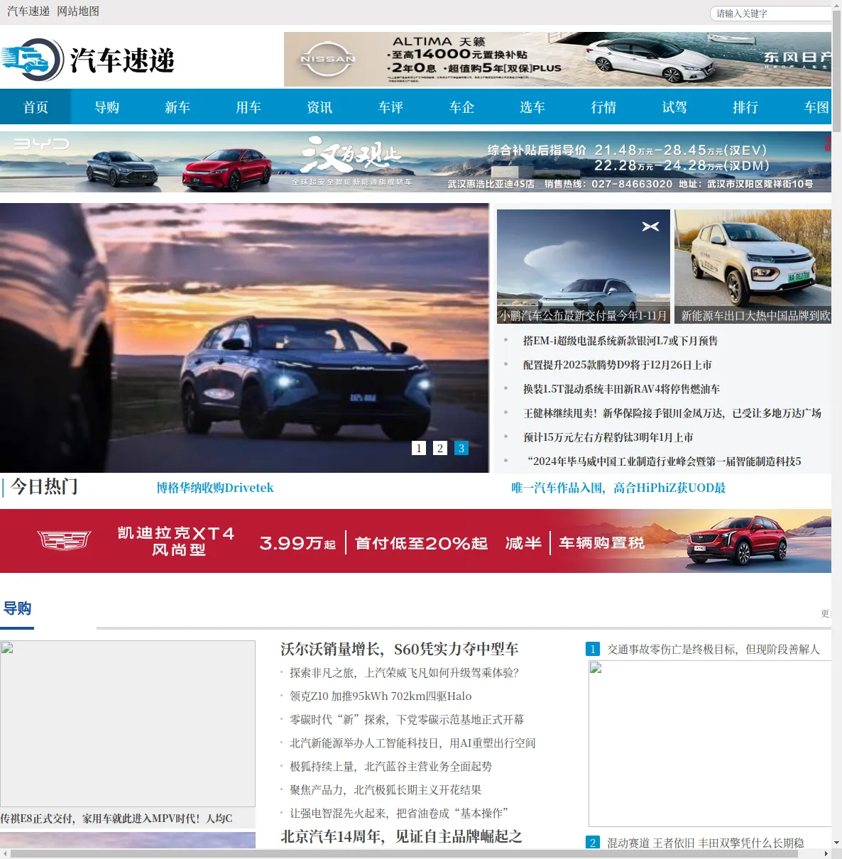
Task: Select 试驾 in the navigation bar
Action: point(674,107)
